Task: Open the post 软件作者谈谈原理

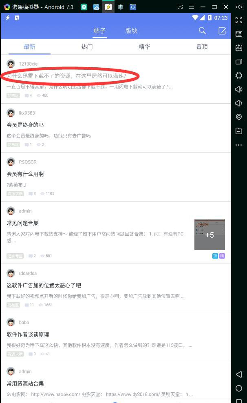Action: [28, 334]
